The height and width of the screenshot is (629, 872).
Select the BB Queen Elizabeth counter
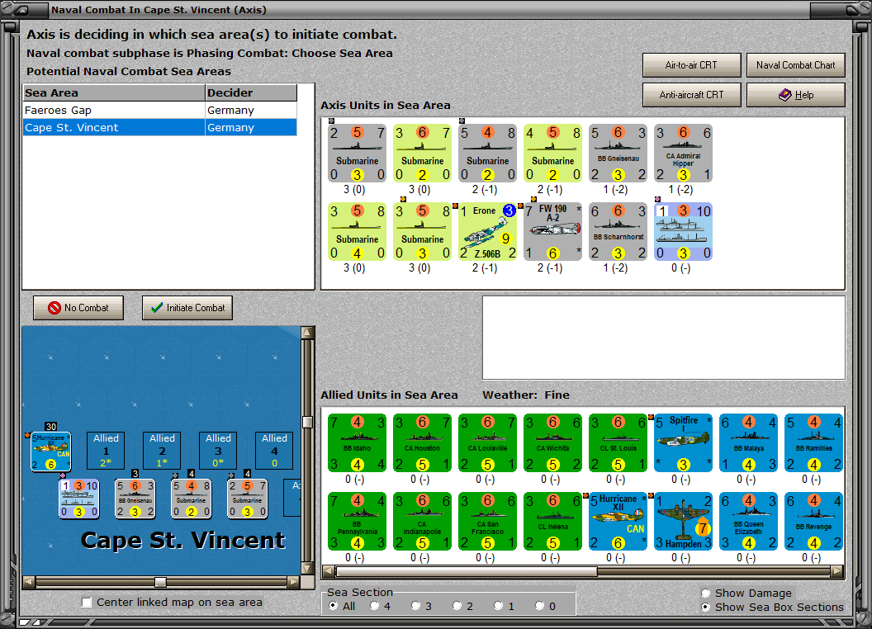tap(748, 521)
